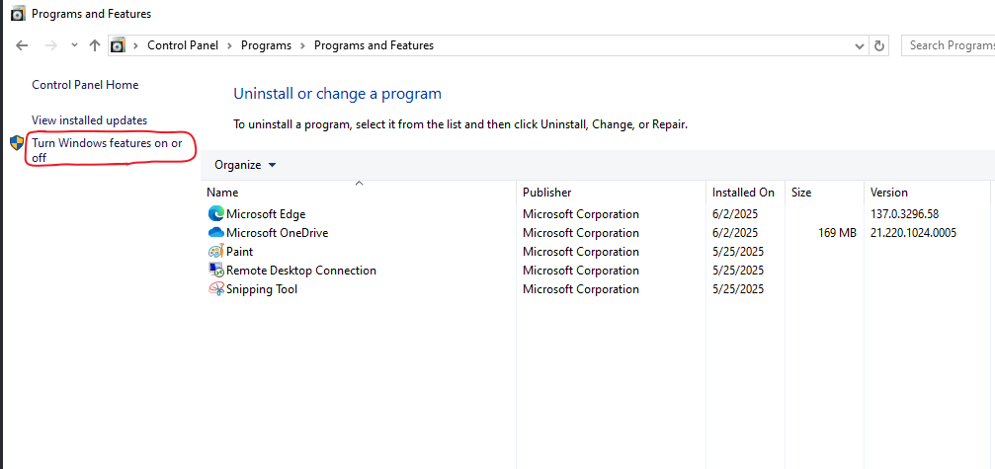Click the Microsoft Edge icon

(215, 213)
